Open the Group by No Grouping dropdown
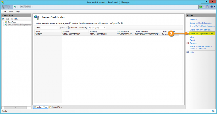The width and height of the screenshot is (217, 114). coord(97,28)
